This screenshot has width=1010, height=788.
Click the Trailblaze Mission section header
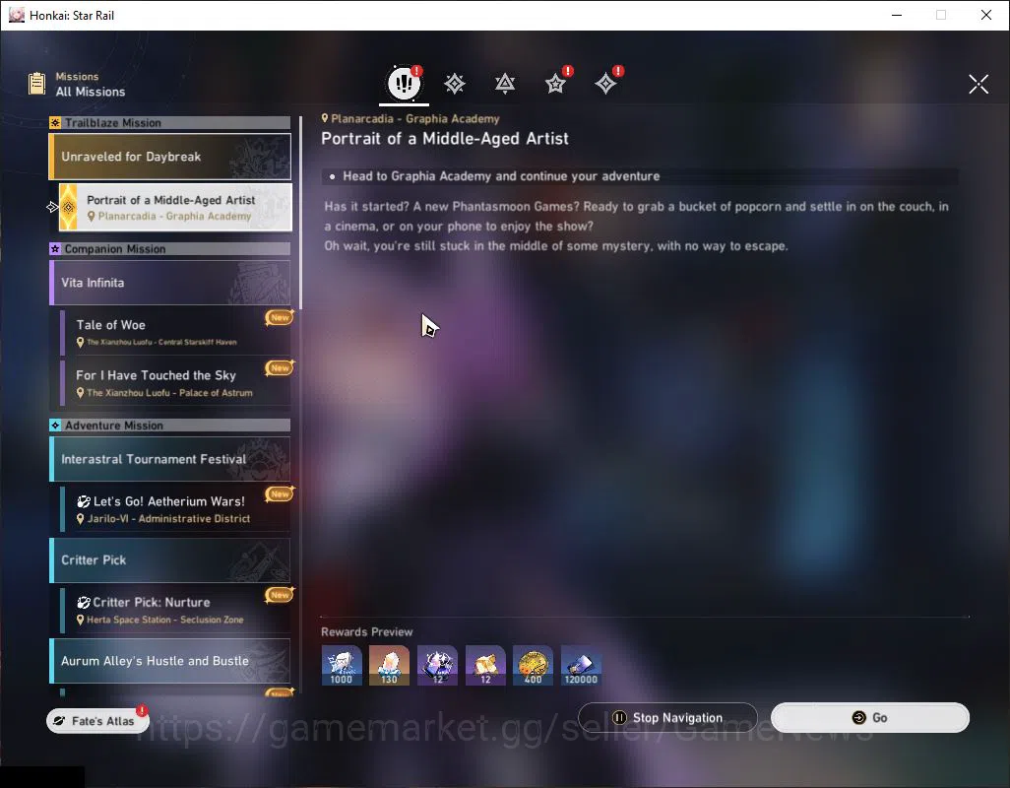click(x=170, y=122)
